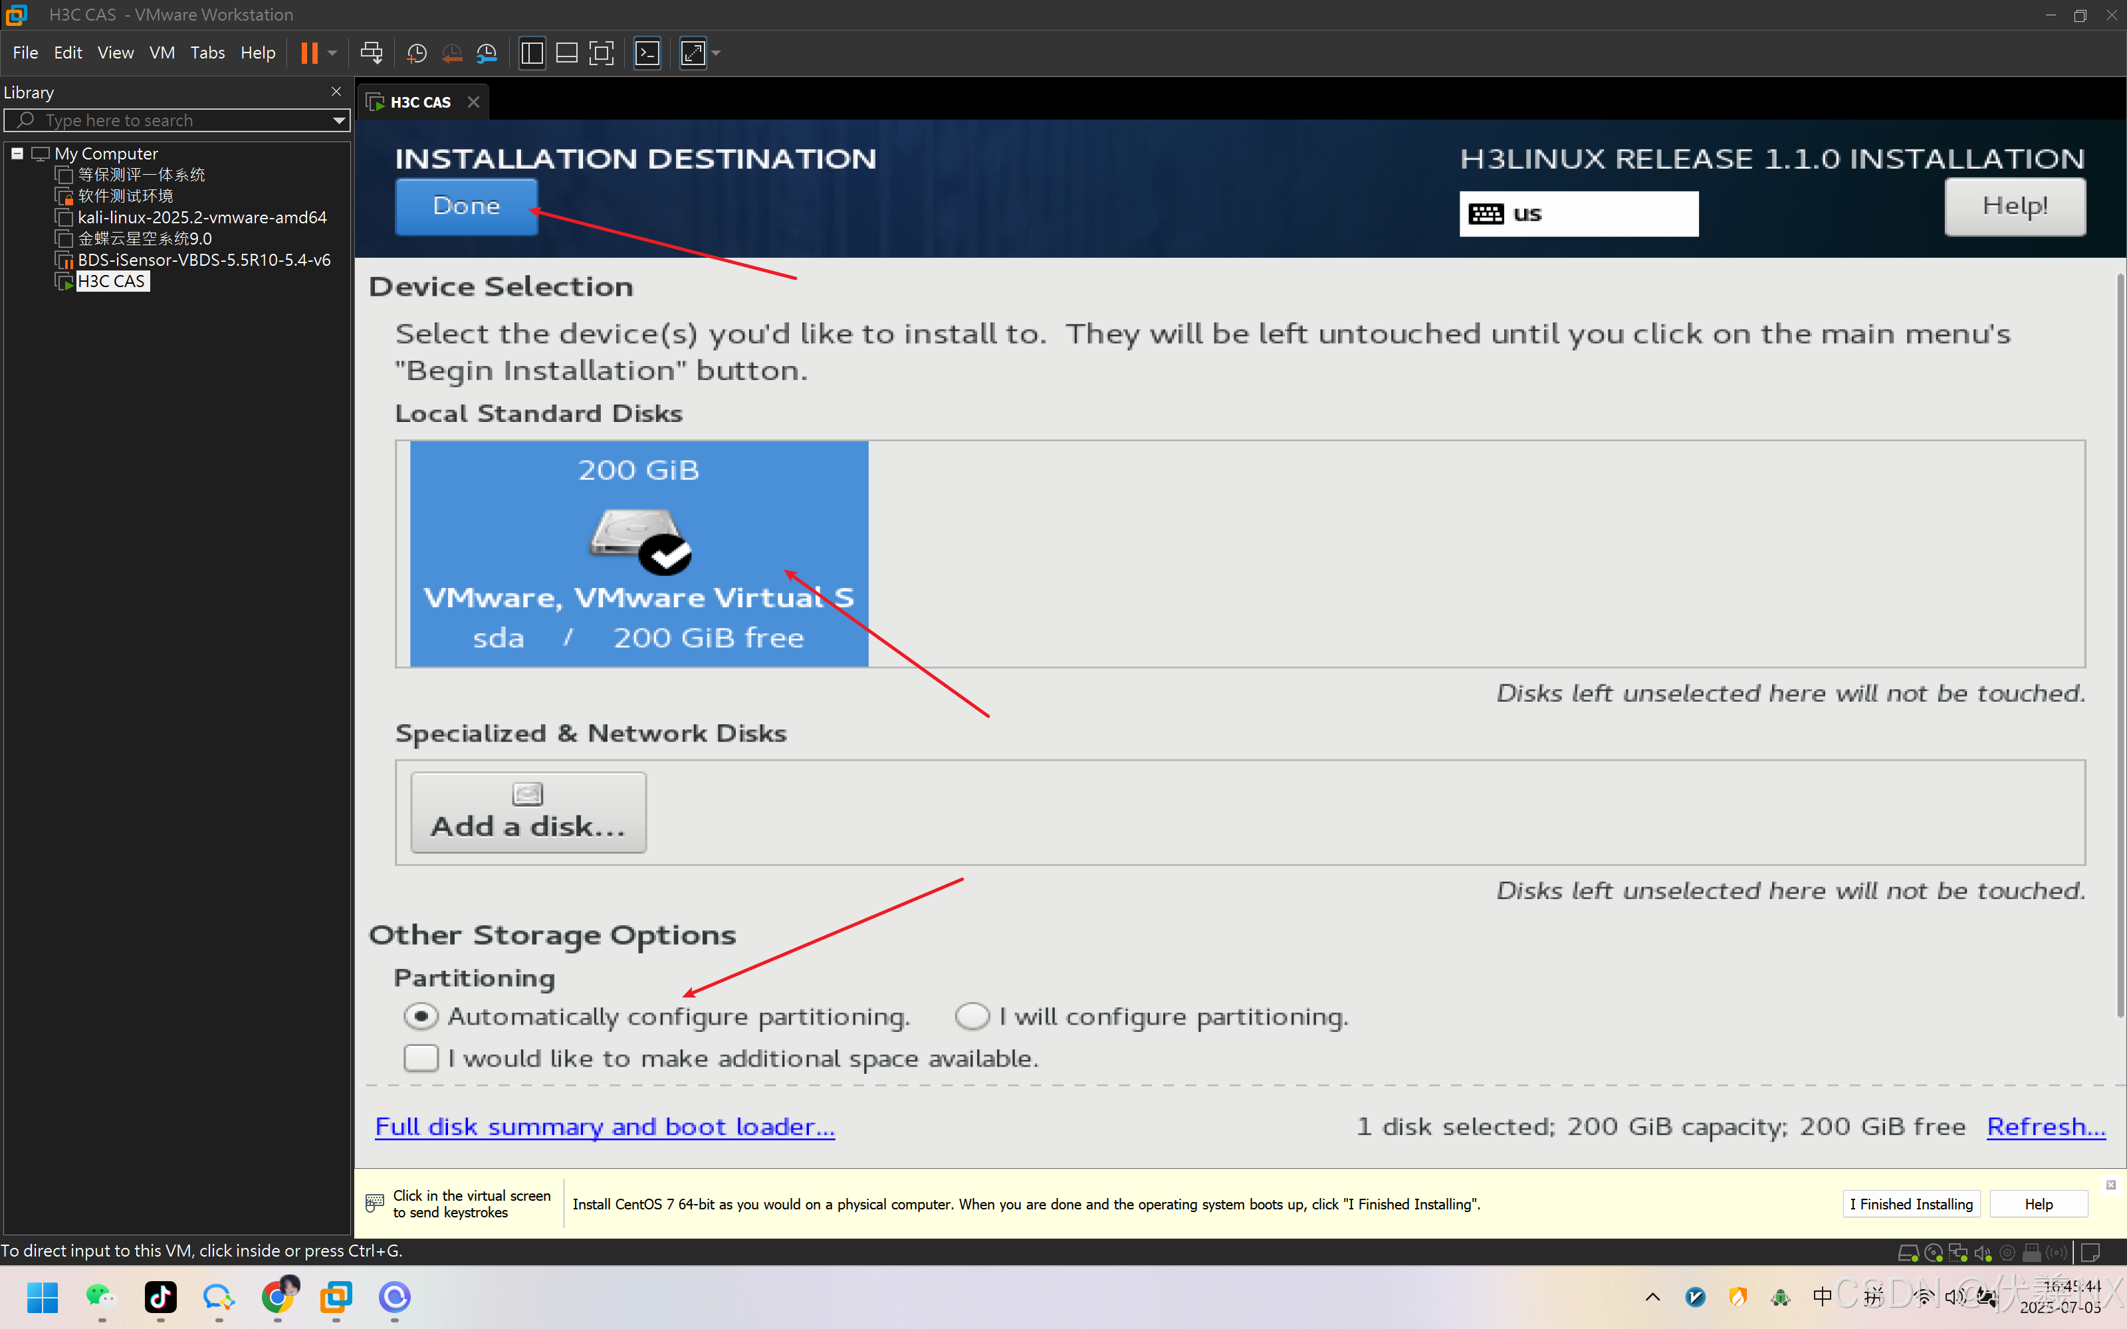The image size is (2127, 1329).
Task: Click the Send Ctrl+Alt+Del toolbar icon
Action: pos(371,52)
